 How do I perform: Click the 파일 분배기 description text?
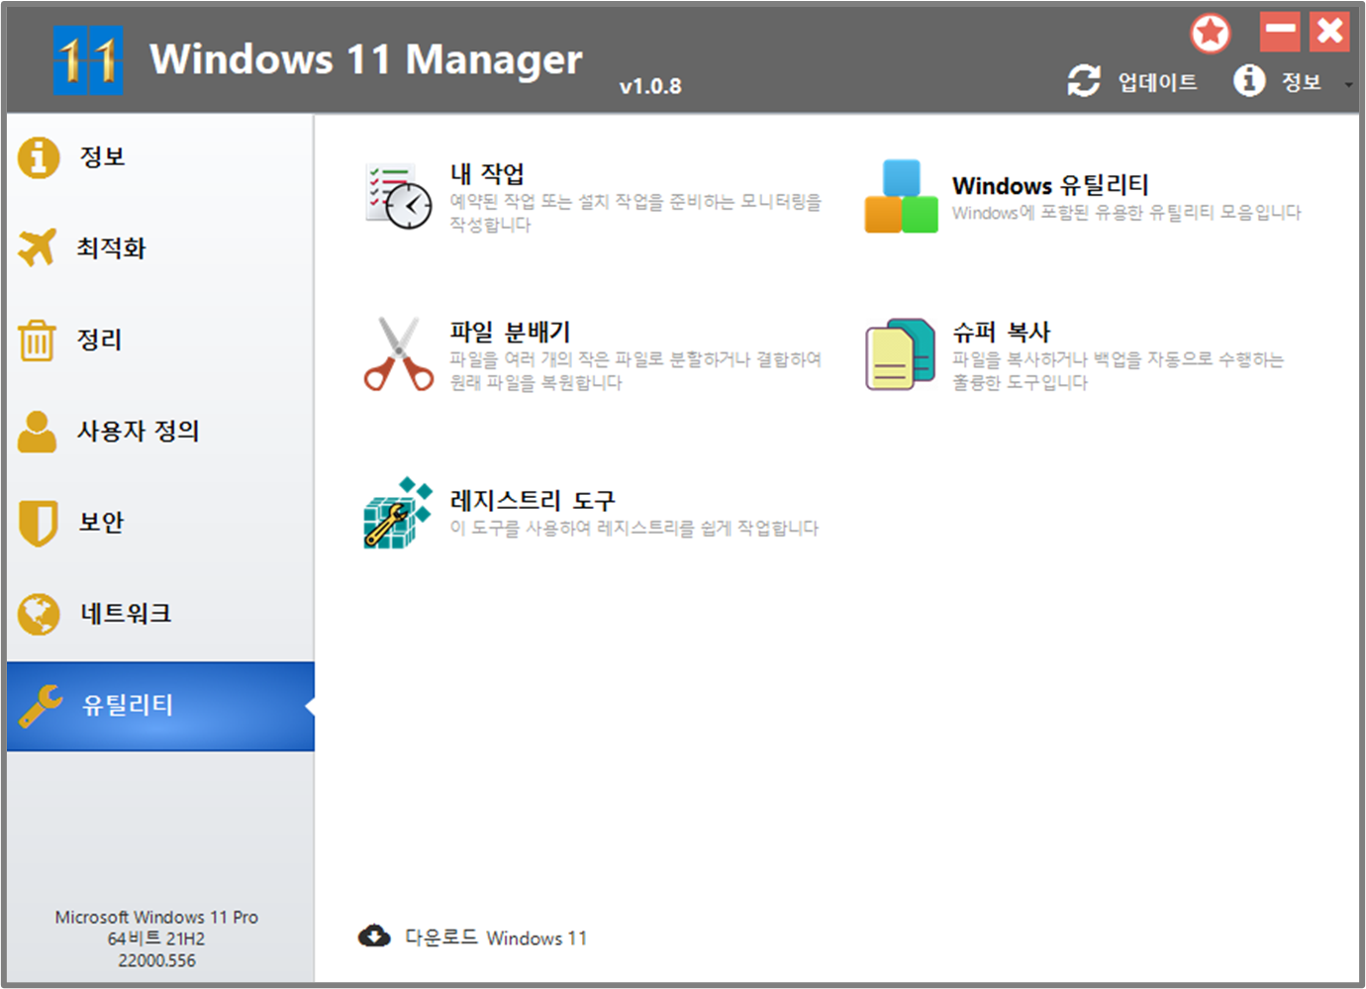tap(636, 370)
